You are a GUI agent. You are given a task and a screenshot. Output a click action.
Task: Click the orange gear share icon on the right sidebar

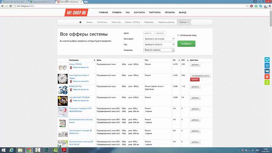pos(267,76)
